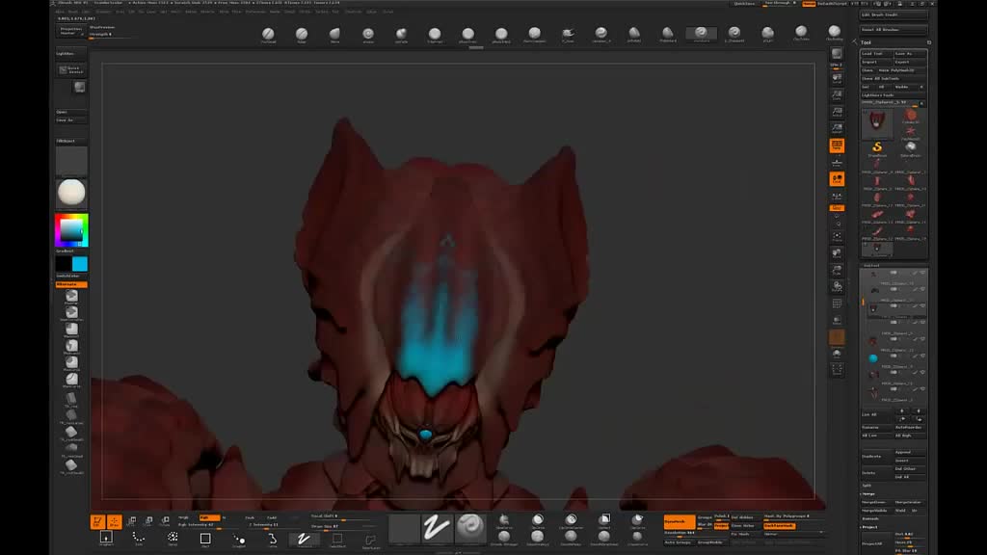The height and width of the screenshot is (555, 987).
Task: Open the Lightbox button
Action: click(70, 54)
